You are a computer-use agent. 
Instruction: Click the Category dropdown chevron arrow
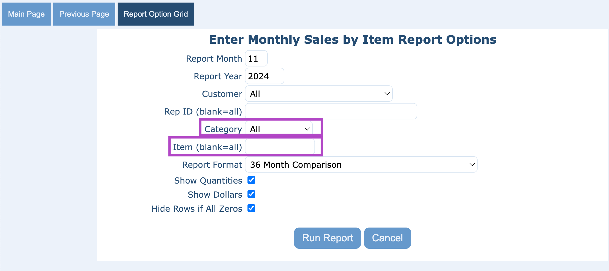pyautogui.click(x=307, y=129)
